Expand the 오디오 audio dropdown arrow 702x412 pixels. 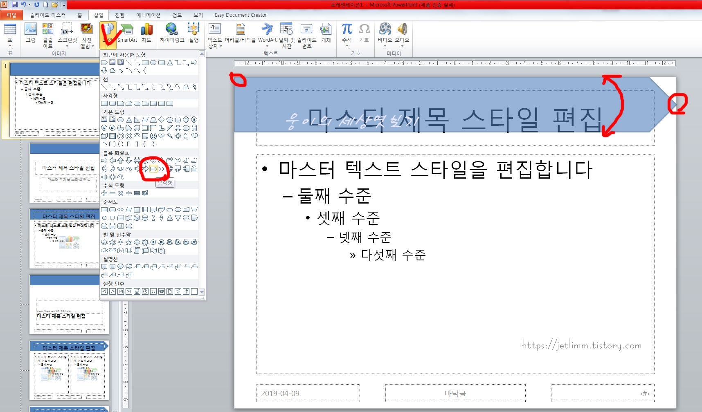pos(402,46)
